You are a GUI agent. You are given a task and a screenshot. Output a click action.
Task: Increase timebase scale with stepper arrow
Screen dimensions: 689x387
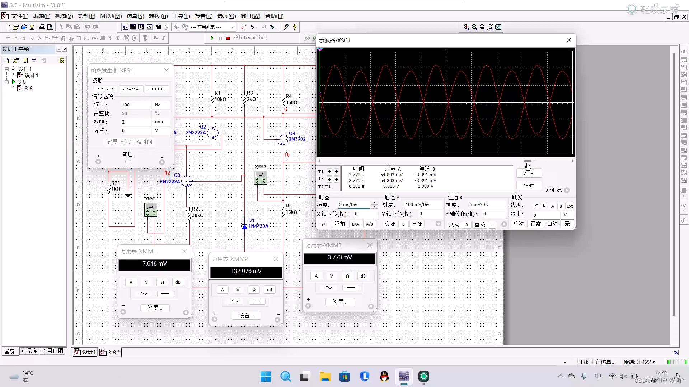tap(374, 202)
